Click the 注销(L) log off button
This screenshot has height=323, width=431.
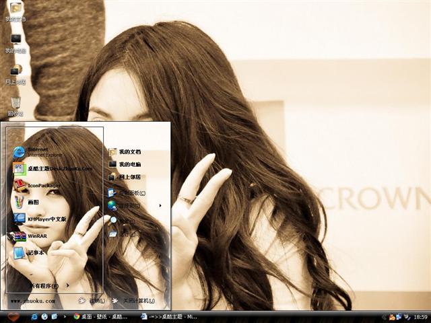[x=92, y=301]
